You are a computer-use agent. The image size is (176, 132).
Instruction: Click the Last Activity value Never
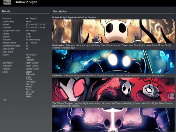(x=28, y=22)
